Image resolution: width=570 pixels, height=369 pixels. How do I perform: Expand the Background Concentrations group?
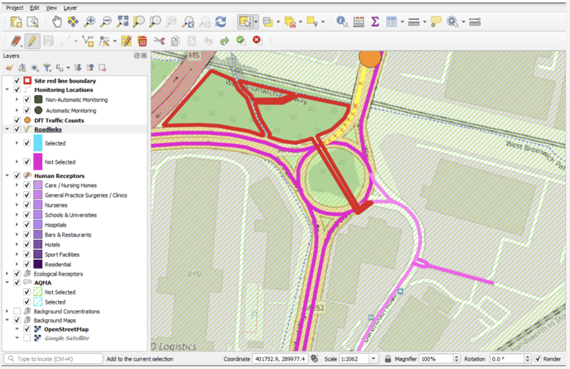click(7, 311)
